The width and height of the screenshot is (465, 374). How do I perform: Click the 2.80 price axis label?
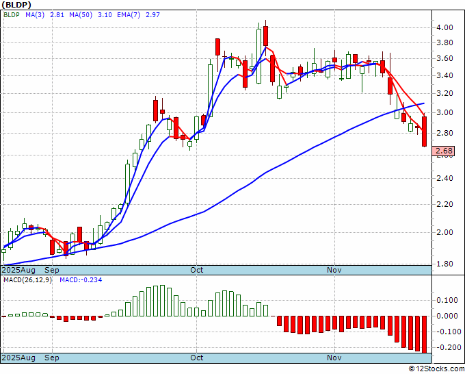click(x=444, y=133)
